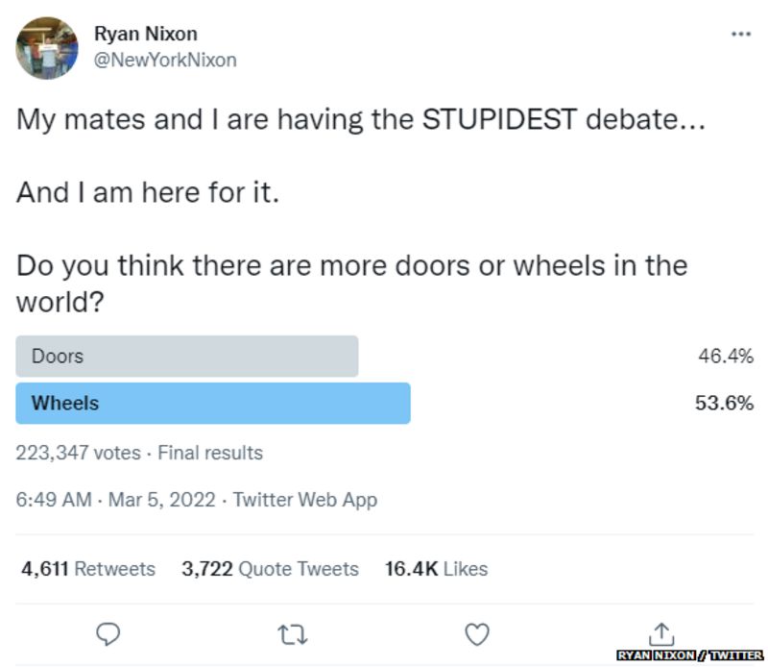The image size is (768, 667).
Task: Open the tweet options ellipsis menu
Action: tap(740, 33)
